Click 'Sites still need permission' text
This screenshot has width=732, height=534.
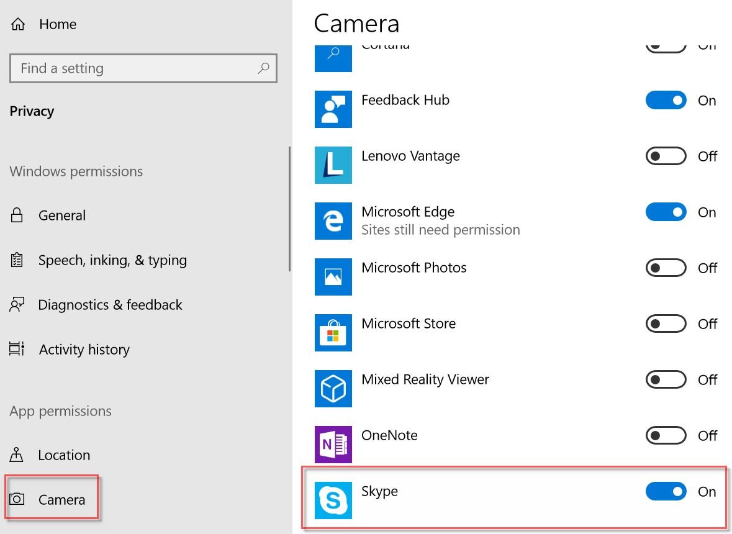[x=441, y=230]
